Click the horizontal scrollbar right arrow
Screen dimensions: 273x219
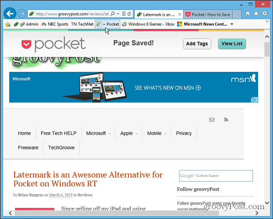[257, 213]
